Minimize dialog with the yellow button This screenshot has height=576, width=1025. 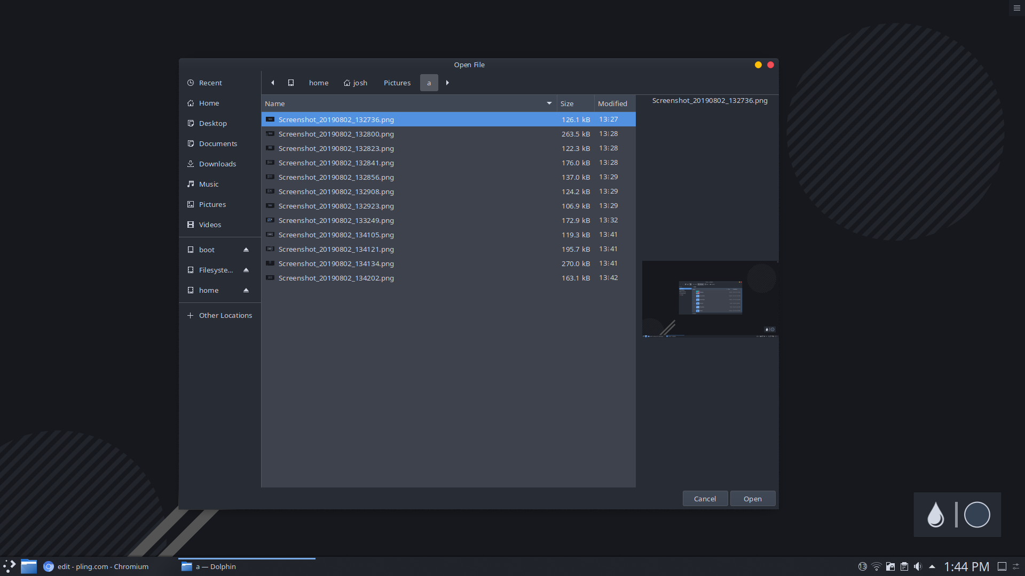tap(758, 65)
